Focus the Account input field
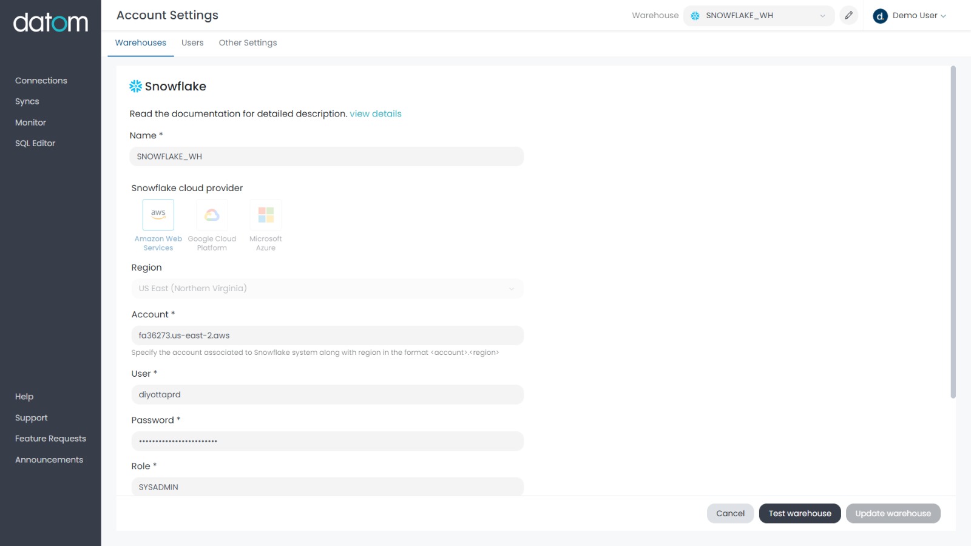971x546 pixels. point(327,335)
